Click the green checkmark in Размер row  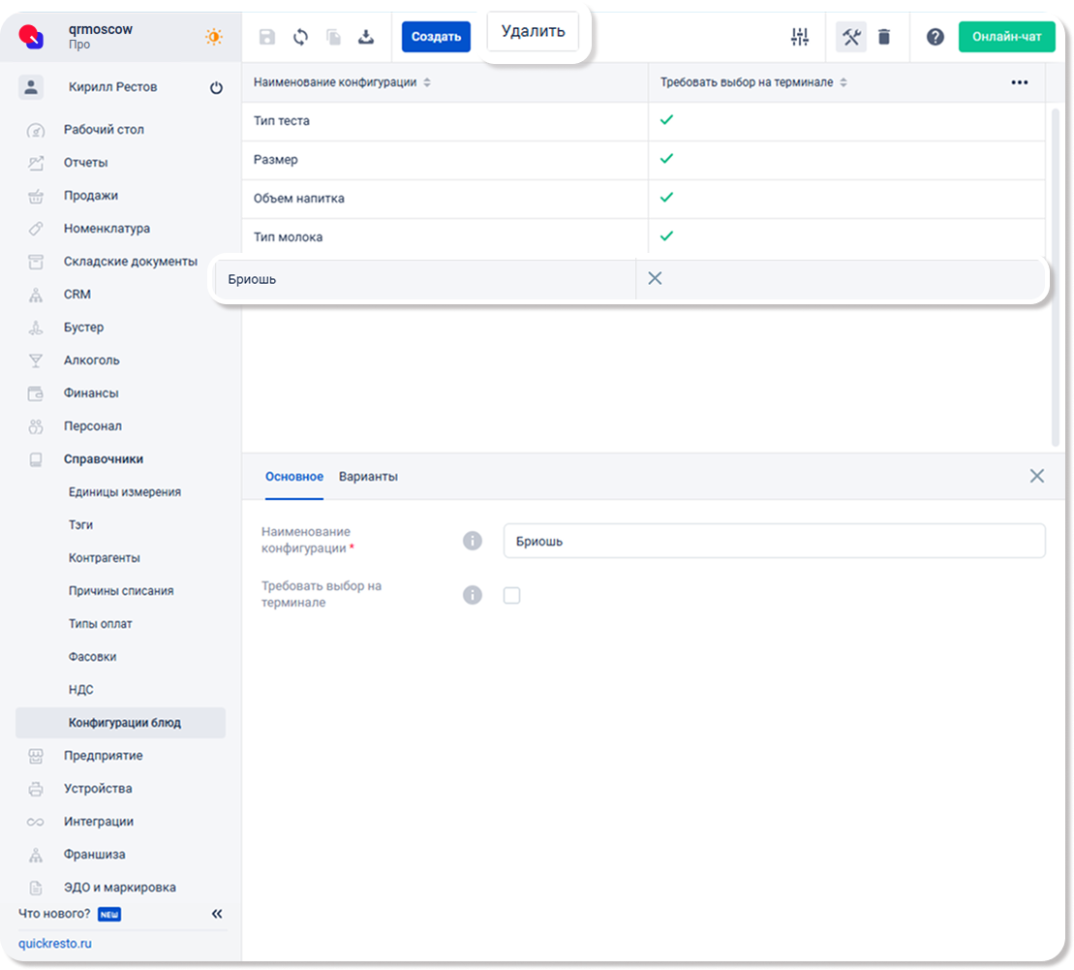666,158
